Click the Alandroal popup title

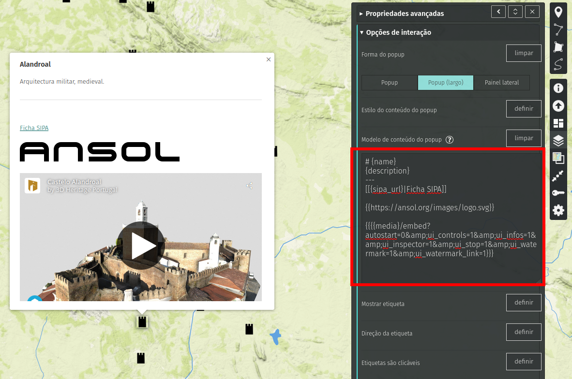point(35,64)
